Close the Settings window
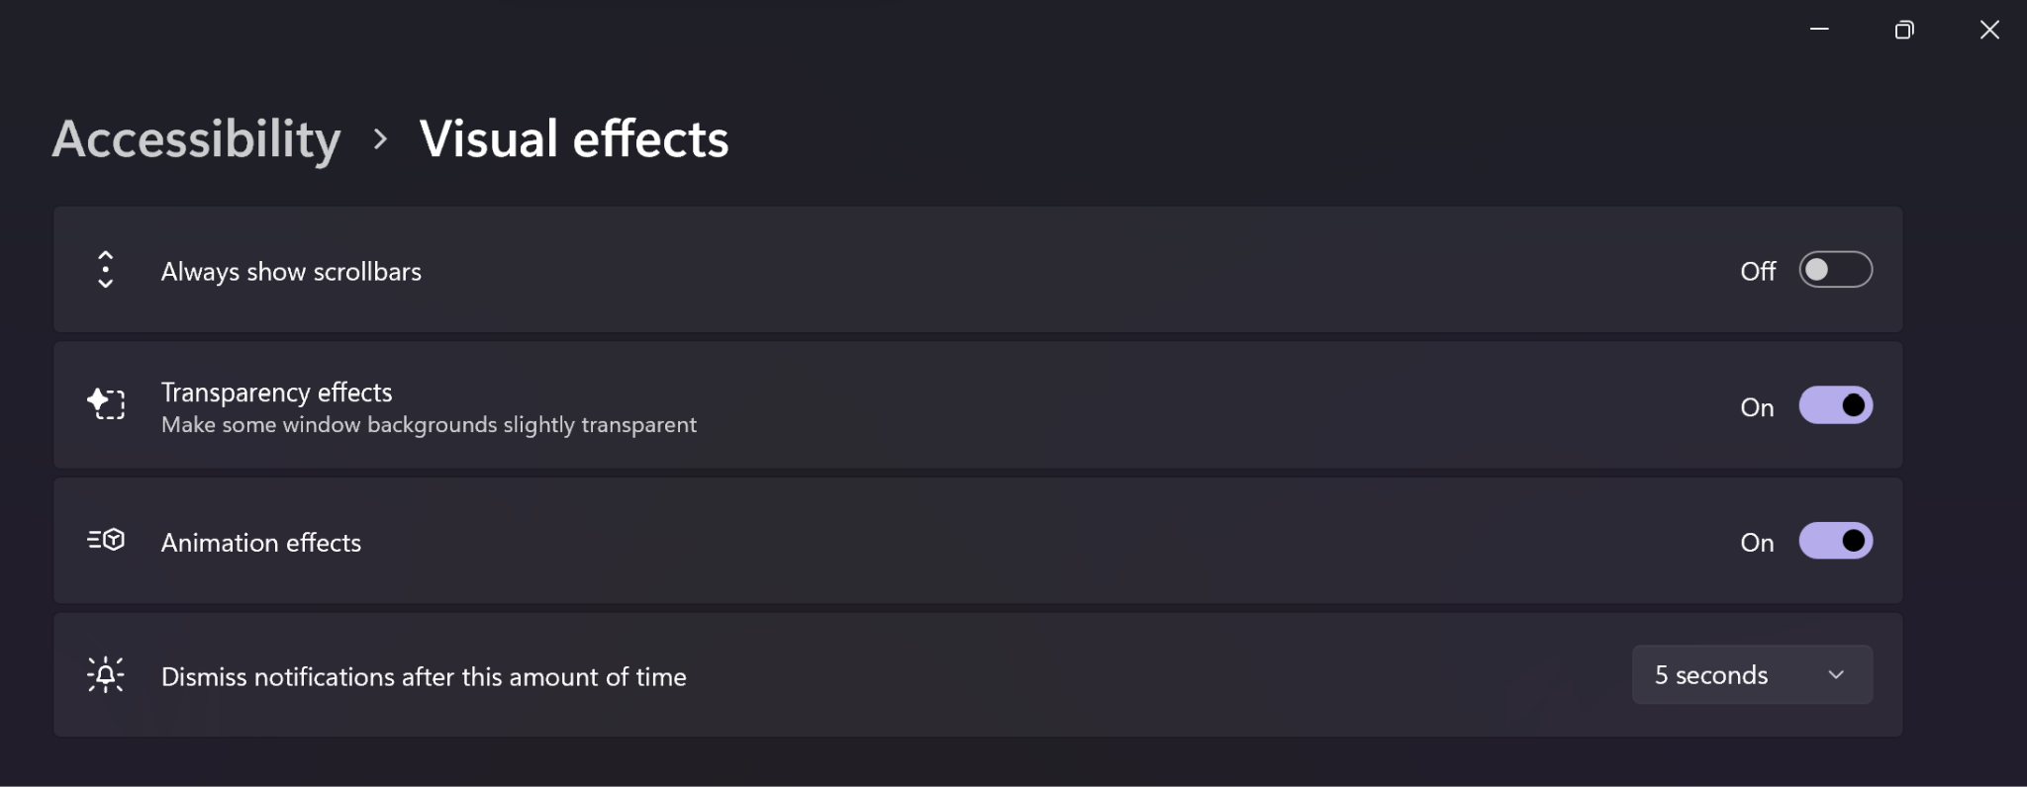 [1989, 30]
